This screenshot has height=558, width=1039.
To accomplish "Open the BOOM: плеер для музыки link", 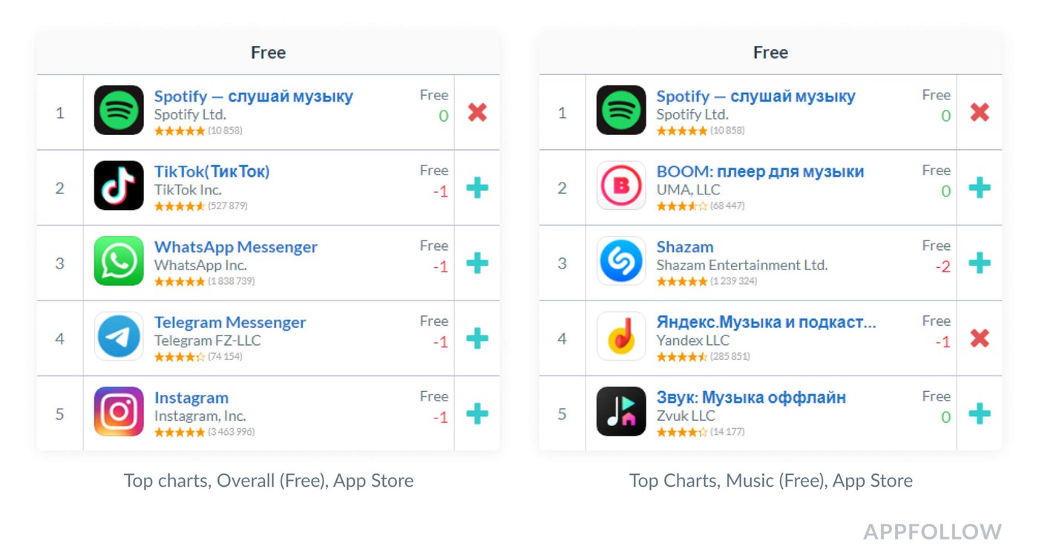I will pyautogui.click(x=760, y=171).
